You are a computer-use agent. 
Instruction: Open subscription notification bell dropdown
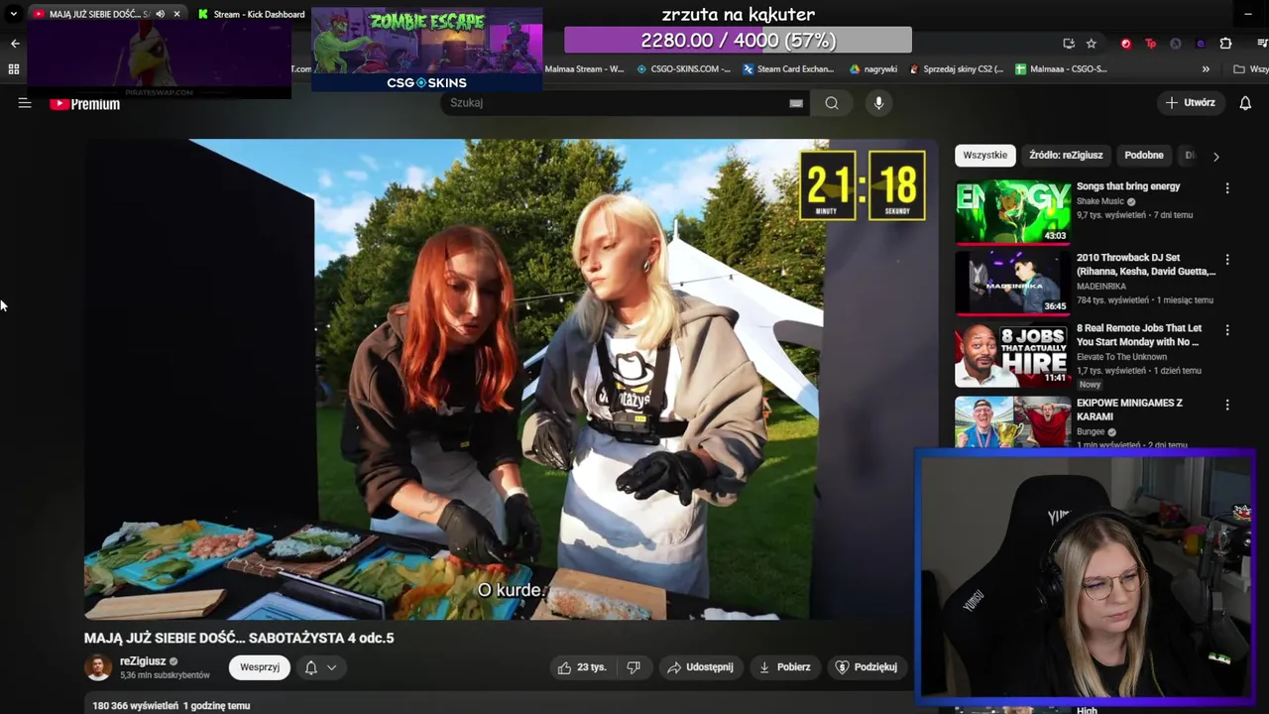(x=321, y=667)
